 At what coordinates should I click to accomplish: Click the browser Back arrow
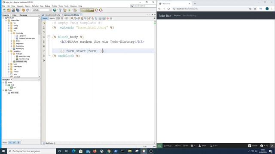(159, 9)
